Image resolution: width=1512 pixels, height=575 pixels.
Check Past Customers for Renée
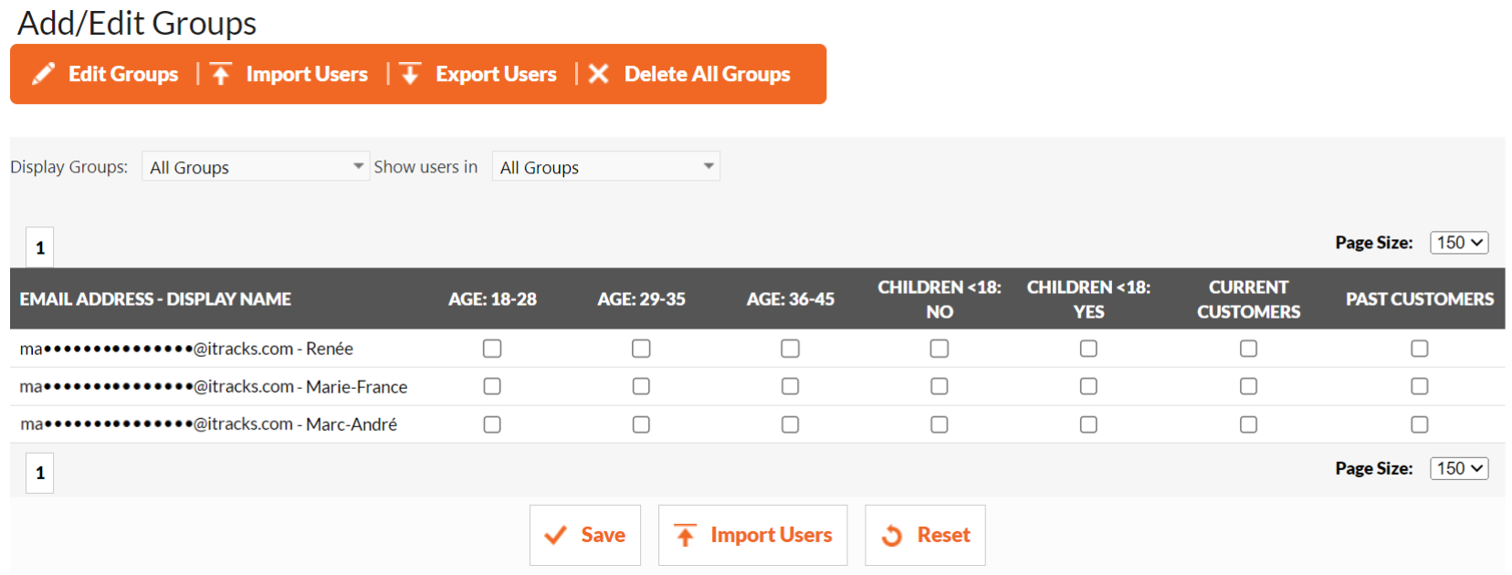[x=1420, y=349]
